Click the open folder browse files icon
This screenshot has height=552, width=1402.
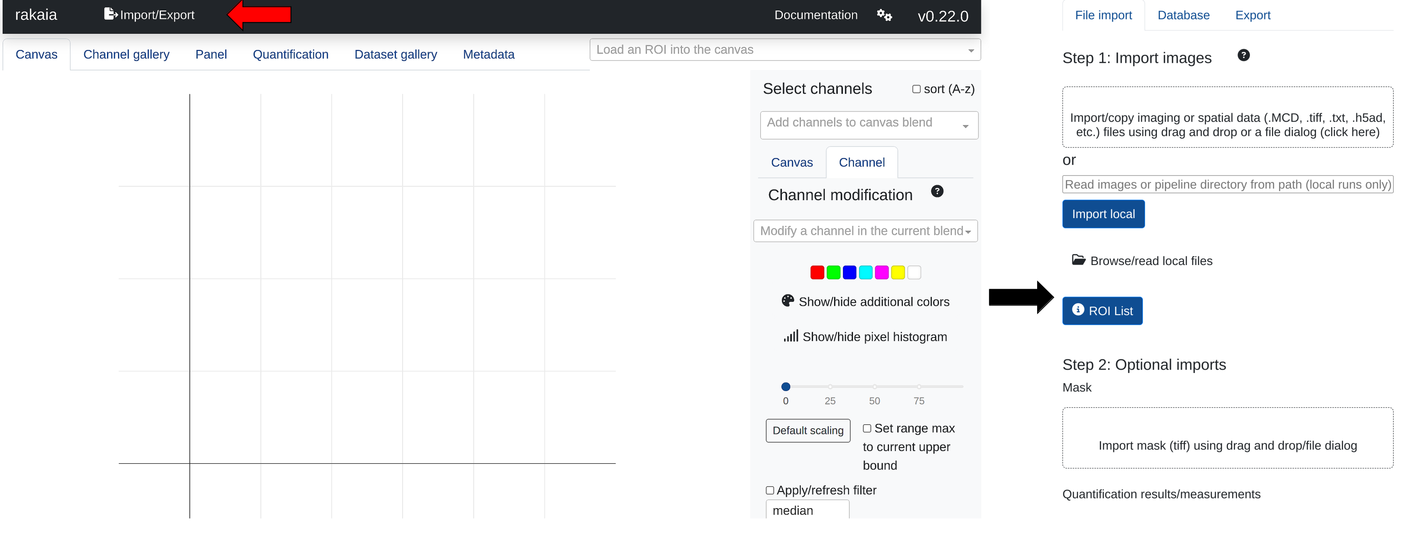(x=1078, y=260)
